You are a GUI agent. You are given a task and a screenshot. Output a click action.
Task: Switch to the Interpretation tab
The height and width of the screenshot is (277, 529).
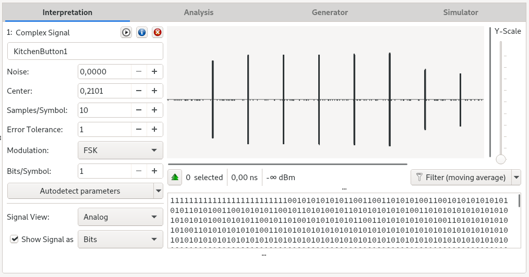coord(67,12)
